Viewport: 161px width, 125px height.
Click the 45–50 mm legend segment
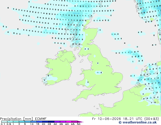pyautogui.click(x=75, y=122)
